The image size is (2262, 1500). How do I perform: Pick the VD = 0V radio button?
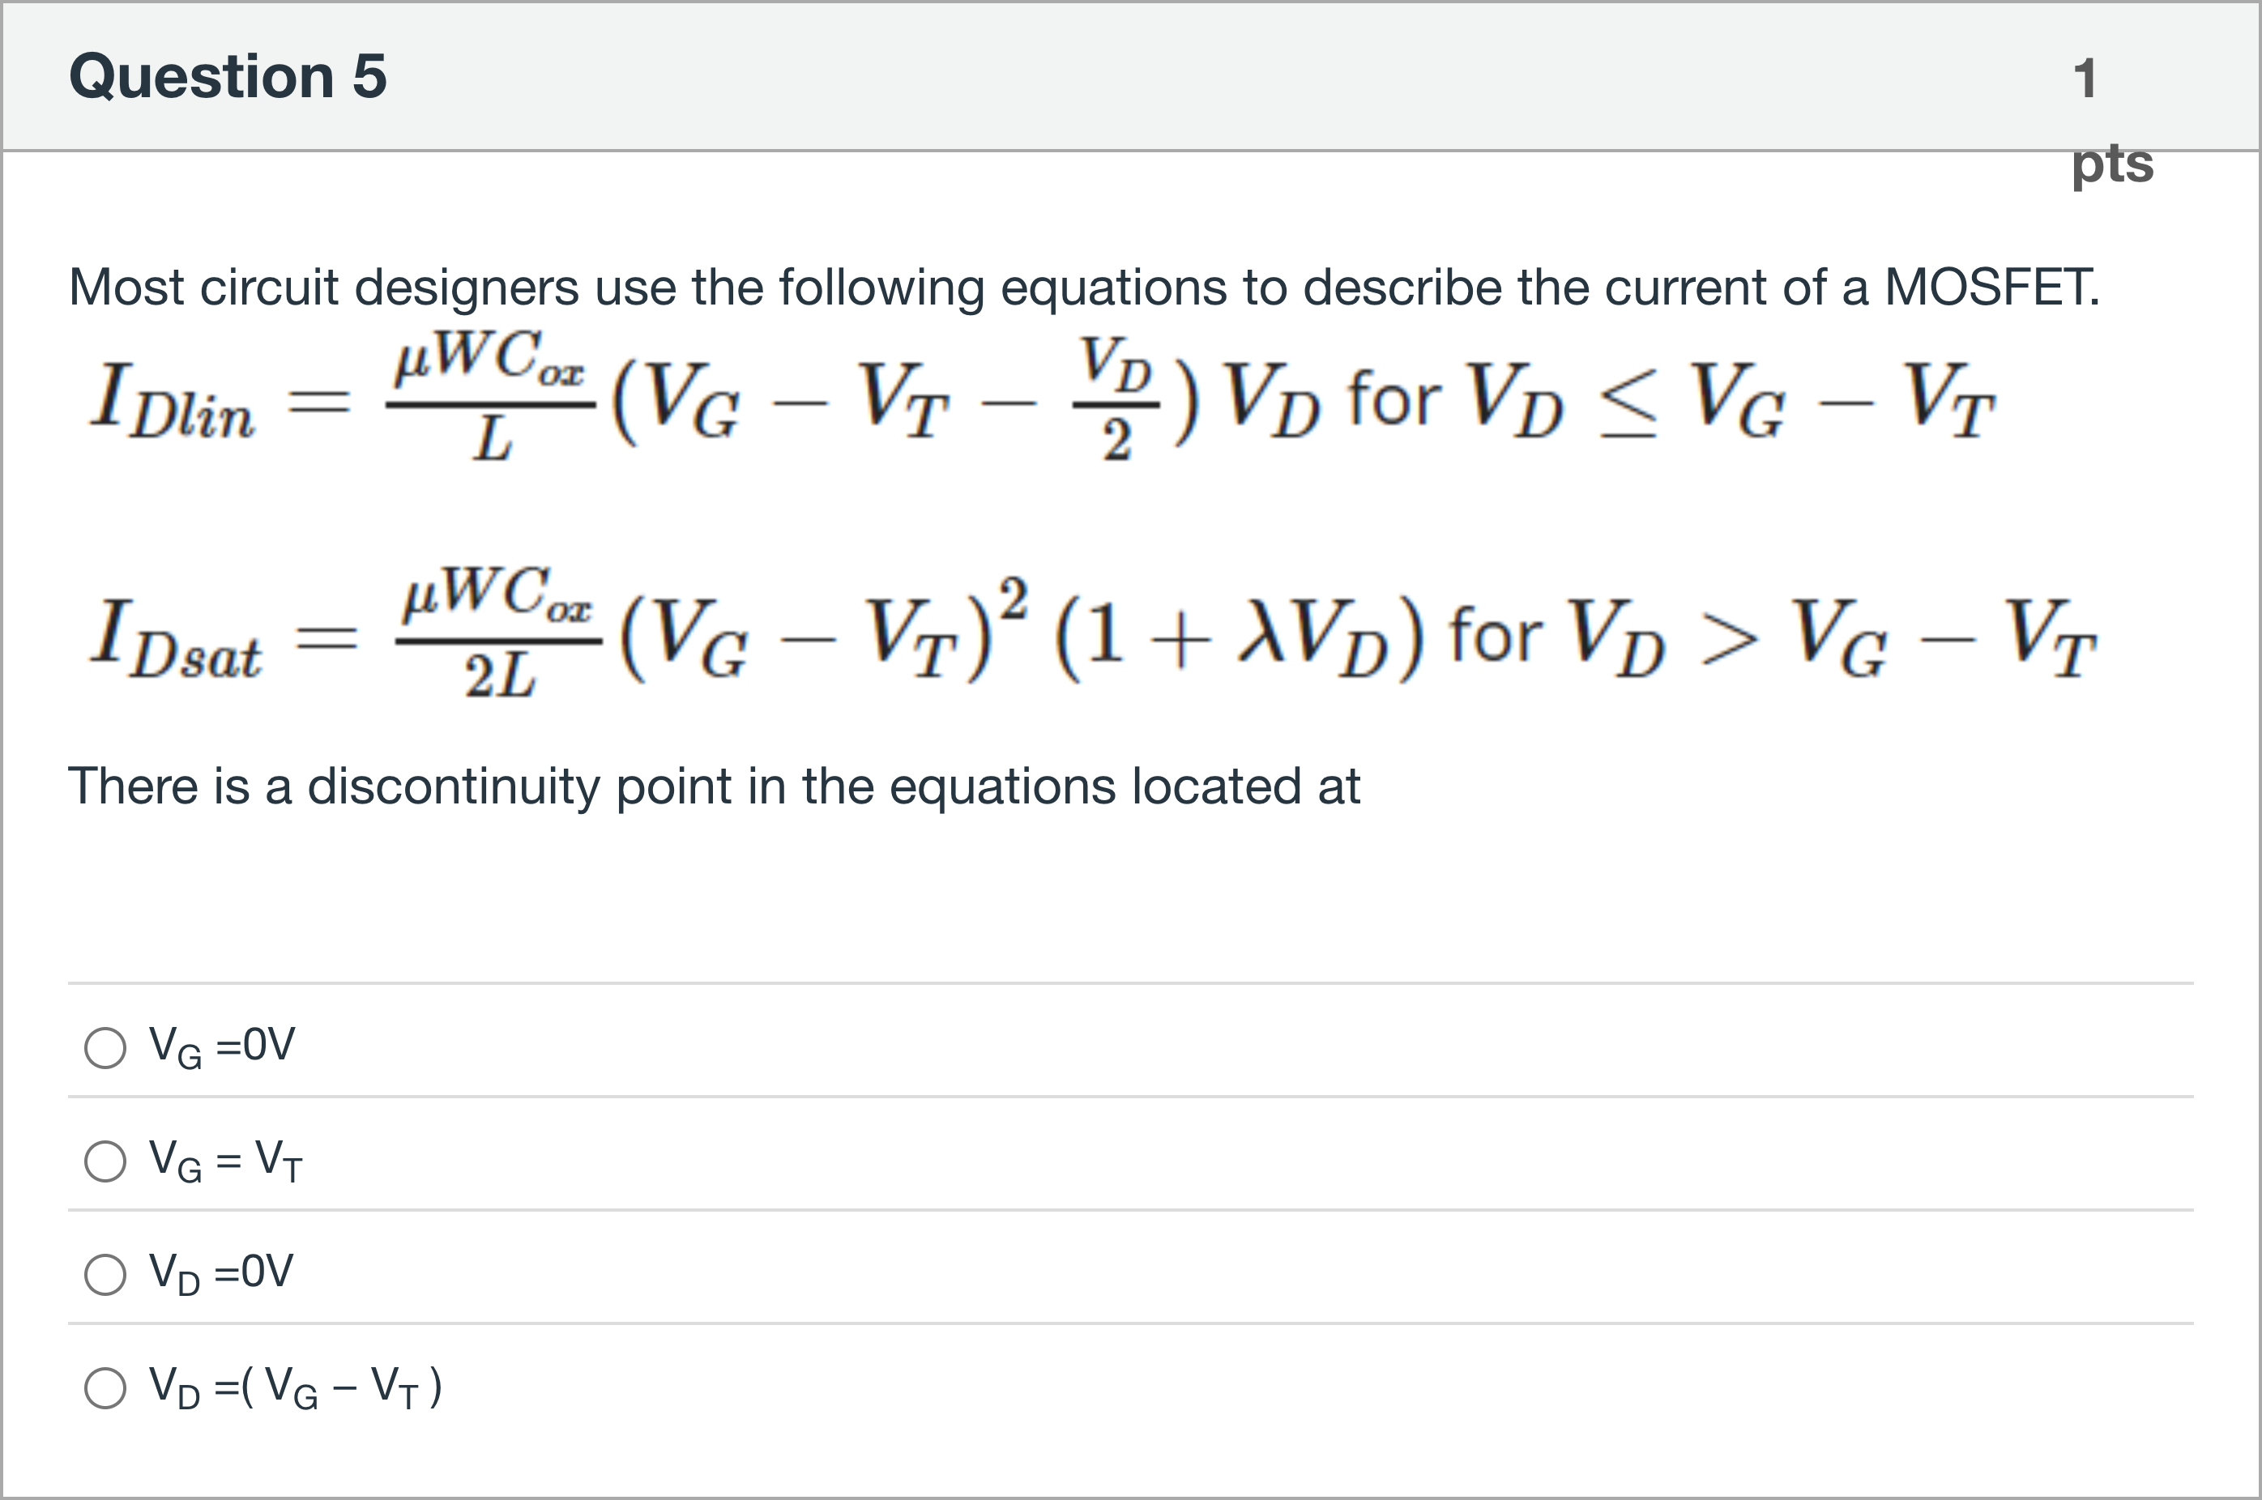(105, 1274)
